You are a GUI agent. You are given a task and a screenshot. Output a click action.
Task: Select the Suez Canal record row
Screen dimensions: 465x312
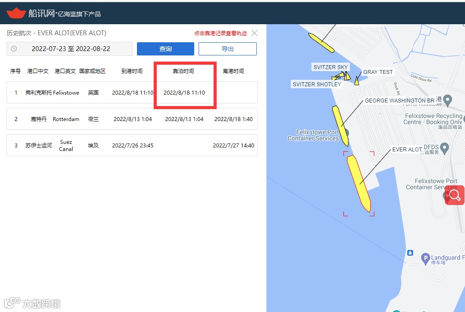[x=132, y=145]
